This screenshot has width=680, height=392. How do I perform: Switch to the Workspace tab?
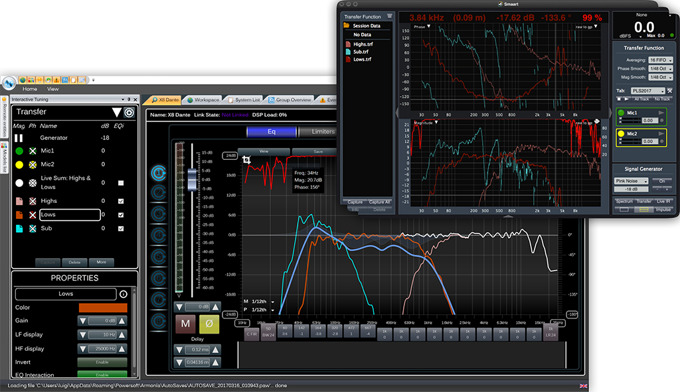(203, 99)
